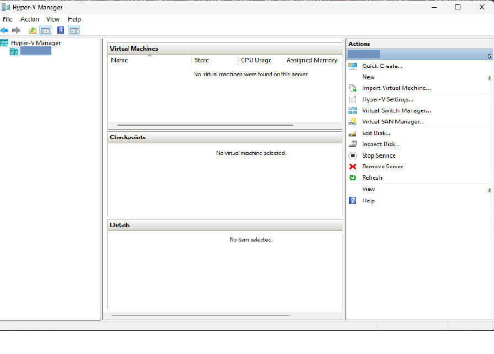Open Hyper-V Settings

[x=388, y=99]
